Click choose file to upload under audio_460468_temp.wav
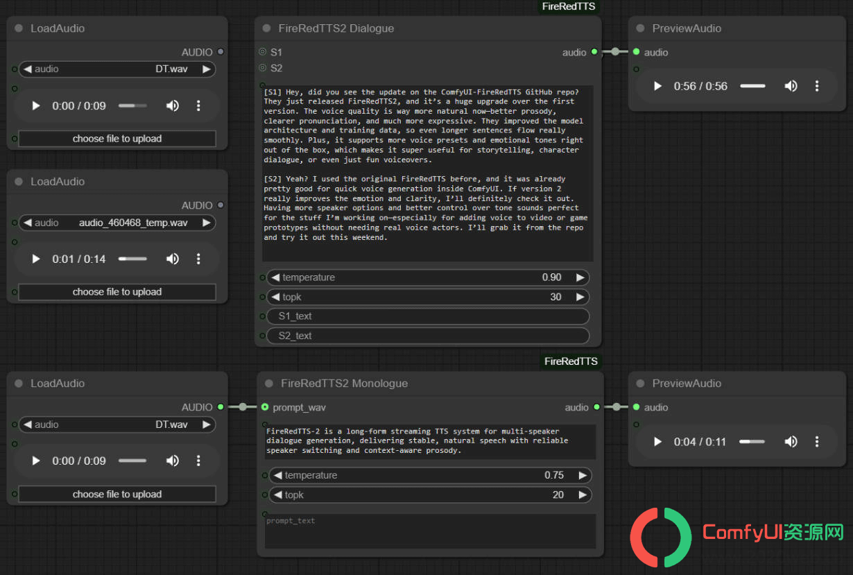Viewport: 853px width, 575px height. point(117,292)
